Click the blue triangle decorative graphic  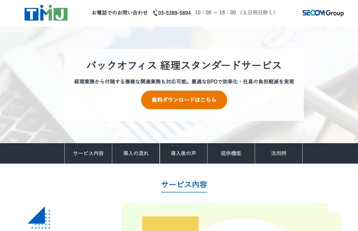click(39, 218)
